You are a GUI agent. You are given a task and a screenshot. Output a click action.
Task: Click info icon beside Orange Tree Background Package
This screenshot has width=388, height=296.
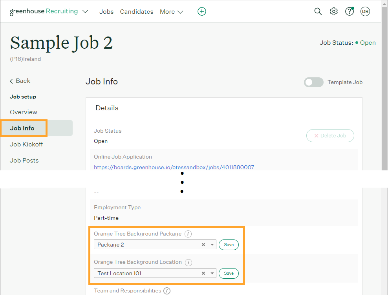pos(188,234)
